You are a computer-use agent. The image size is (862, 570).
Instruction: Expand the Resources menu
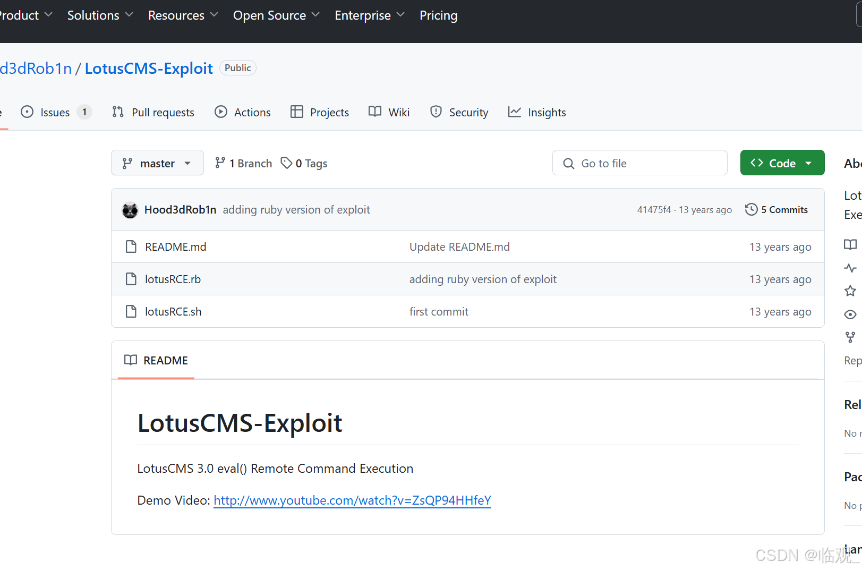pos(183,15)
